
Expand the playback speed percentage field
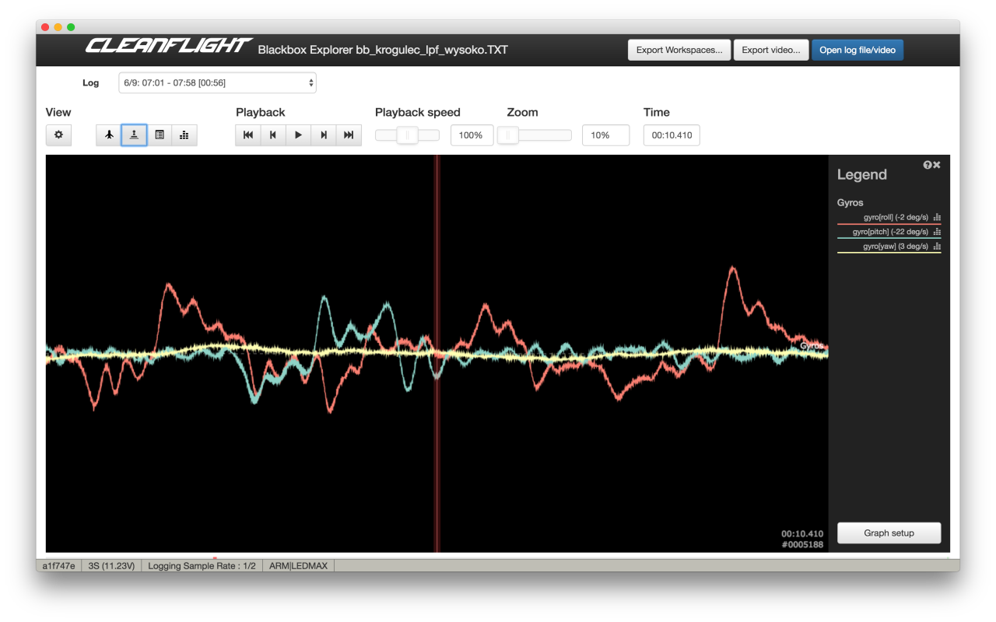pos(472,135)
